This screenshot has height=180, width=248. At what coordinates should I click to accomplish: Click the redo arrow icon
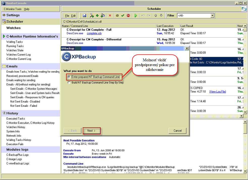tap(148, 15)
